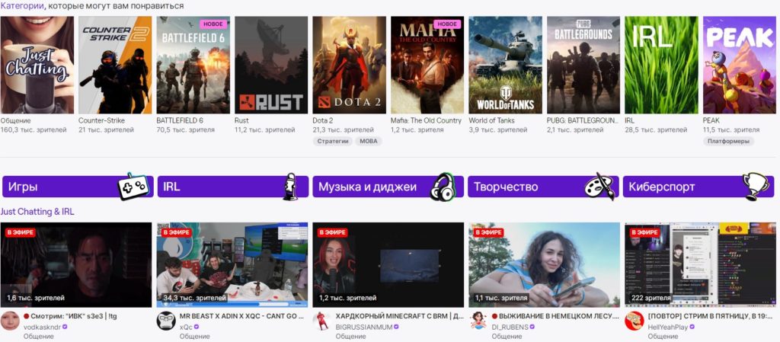The width and height of the screenshot is (780, 342).
Task: Visit the vodkaskndr channel name
Action: (x=42, y=327)
